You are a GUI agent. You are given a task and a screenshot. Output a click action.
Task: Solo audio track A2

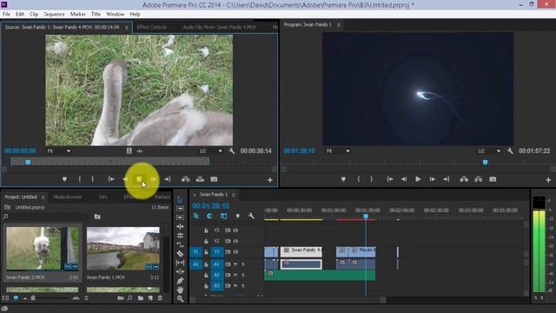(243, 275)
